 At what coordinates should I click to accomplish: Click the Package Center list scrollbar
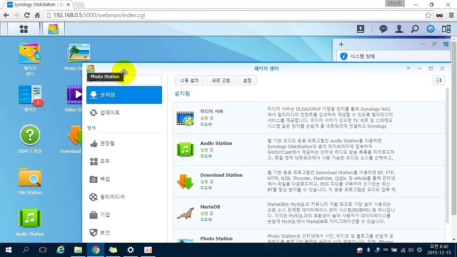pyautogui.click(x=447, y=155)
